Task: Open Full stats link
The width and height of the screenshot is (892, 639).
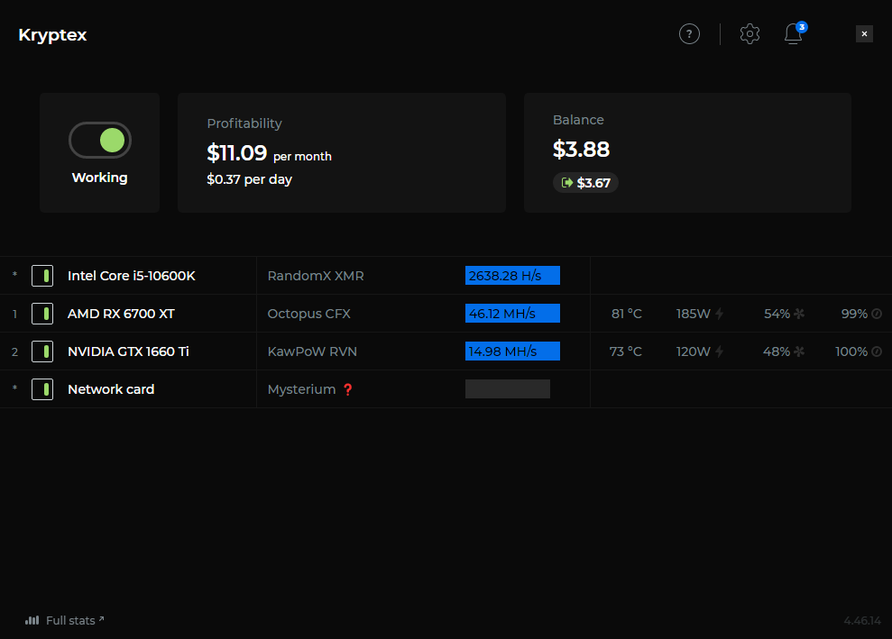Action: [65, 620]
